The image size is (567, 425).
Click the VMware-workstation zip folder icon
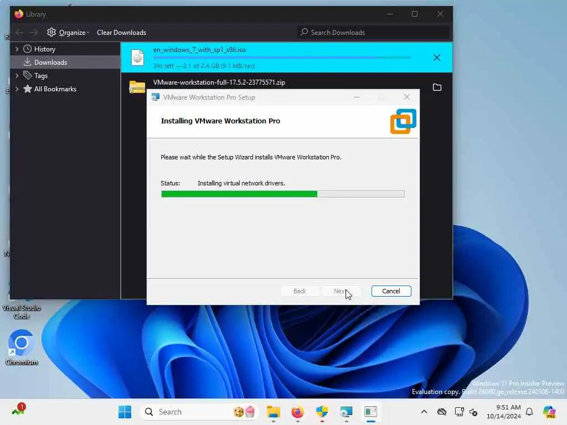[x=137, y=87]
